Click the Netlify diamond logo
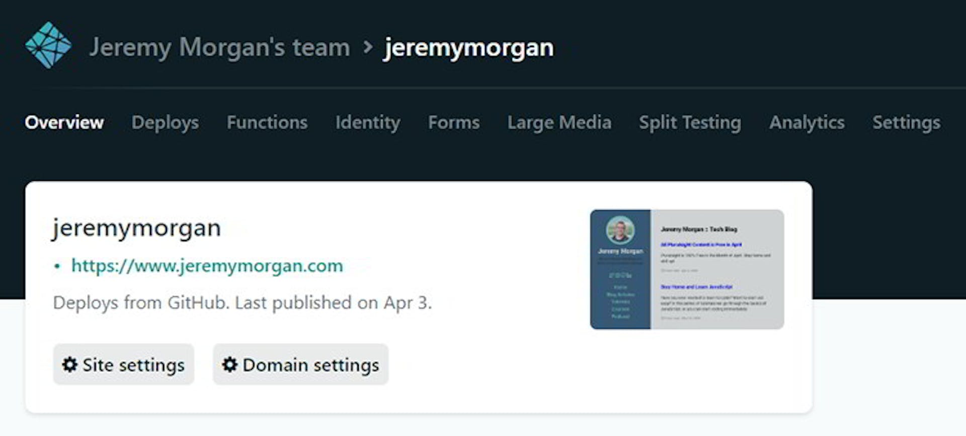 (x=48, y=45)
